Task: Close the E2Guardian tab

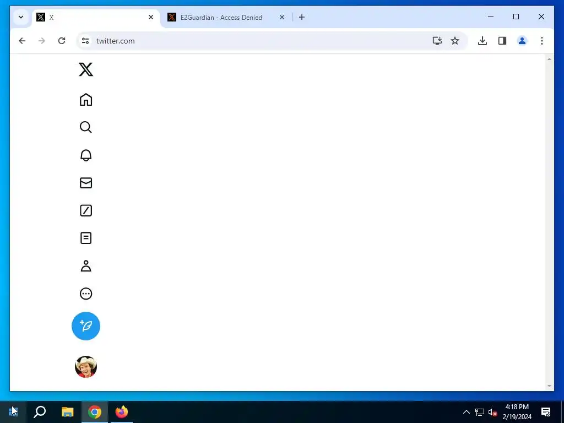Action: 282,17
